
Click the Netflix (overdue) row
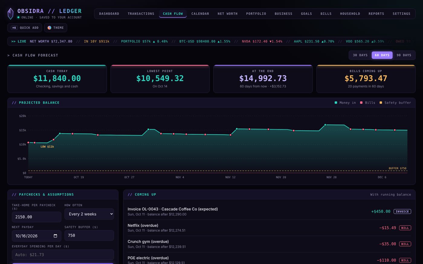click(269, 228)
